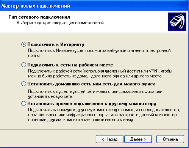Click the '<' arrow on the Назад button
The image size is (189, 148).
click(103, 139)
